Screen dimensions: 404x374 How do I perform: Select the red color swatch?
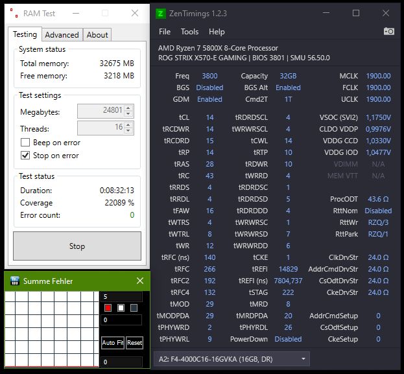point(108,308)
